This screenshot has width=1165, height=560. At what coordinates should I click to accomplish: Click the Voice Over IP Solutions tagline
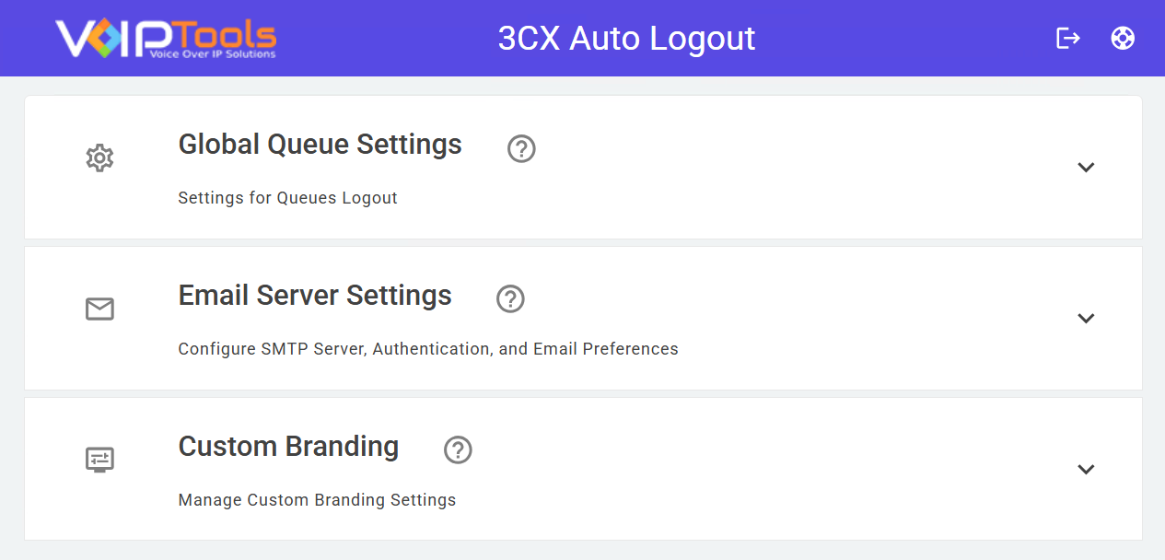213,54
